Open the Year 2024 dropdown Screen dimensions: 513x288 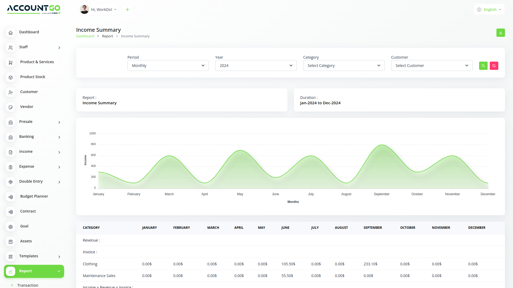256,65
